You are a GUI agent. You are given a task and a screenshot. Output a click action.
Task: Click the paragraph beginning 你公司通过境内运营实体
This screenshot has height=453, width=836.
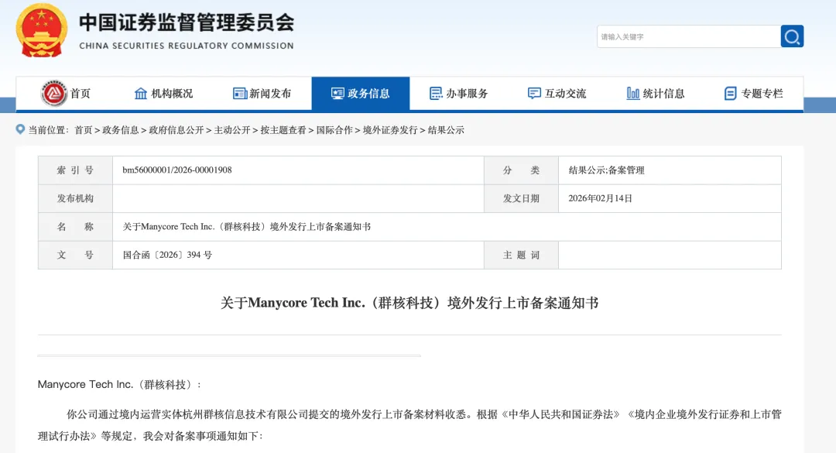pyautogui.click(x=409, y=425)
